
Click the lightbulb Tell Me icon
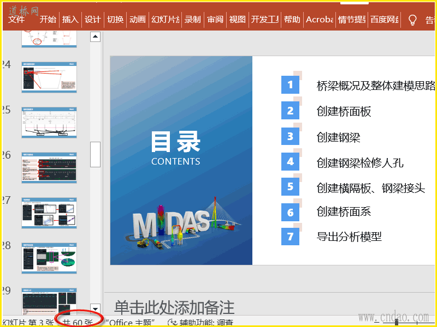pyautogui.click(x=412, y=20)
